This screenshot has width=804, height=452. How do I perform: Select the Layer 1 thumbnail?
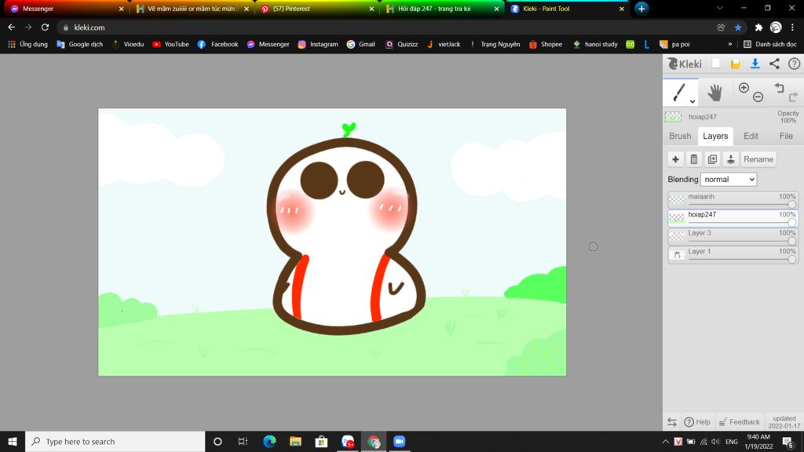point(677,255)
